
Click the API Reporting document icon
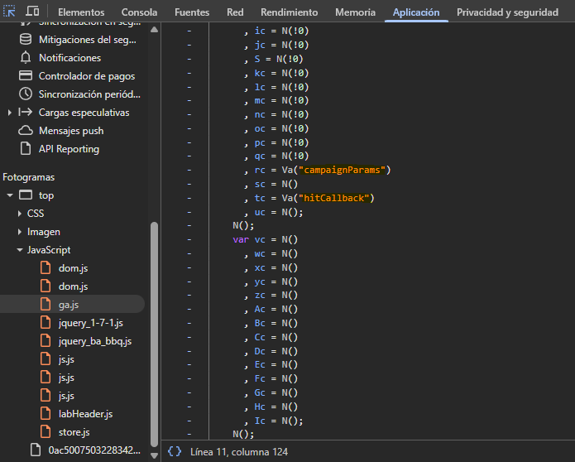[25, 149]
